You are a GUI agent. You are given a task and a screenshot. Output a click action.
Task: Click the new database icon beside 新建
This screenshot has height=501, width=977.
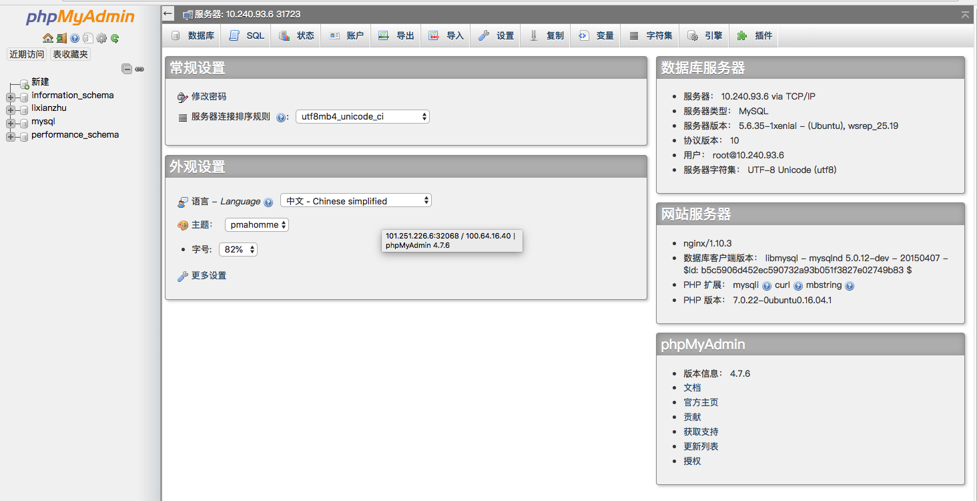[x=24, y=83]
